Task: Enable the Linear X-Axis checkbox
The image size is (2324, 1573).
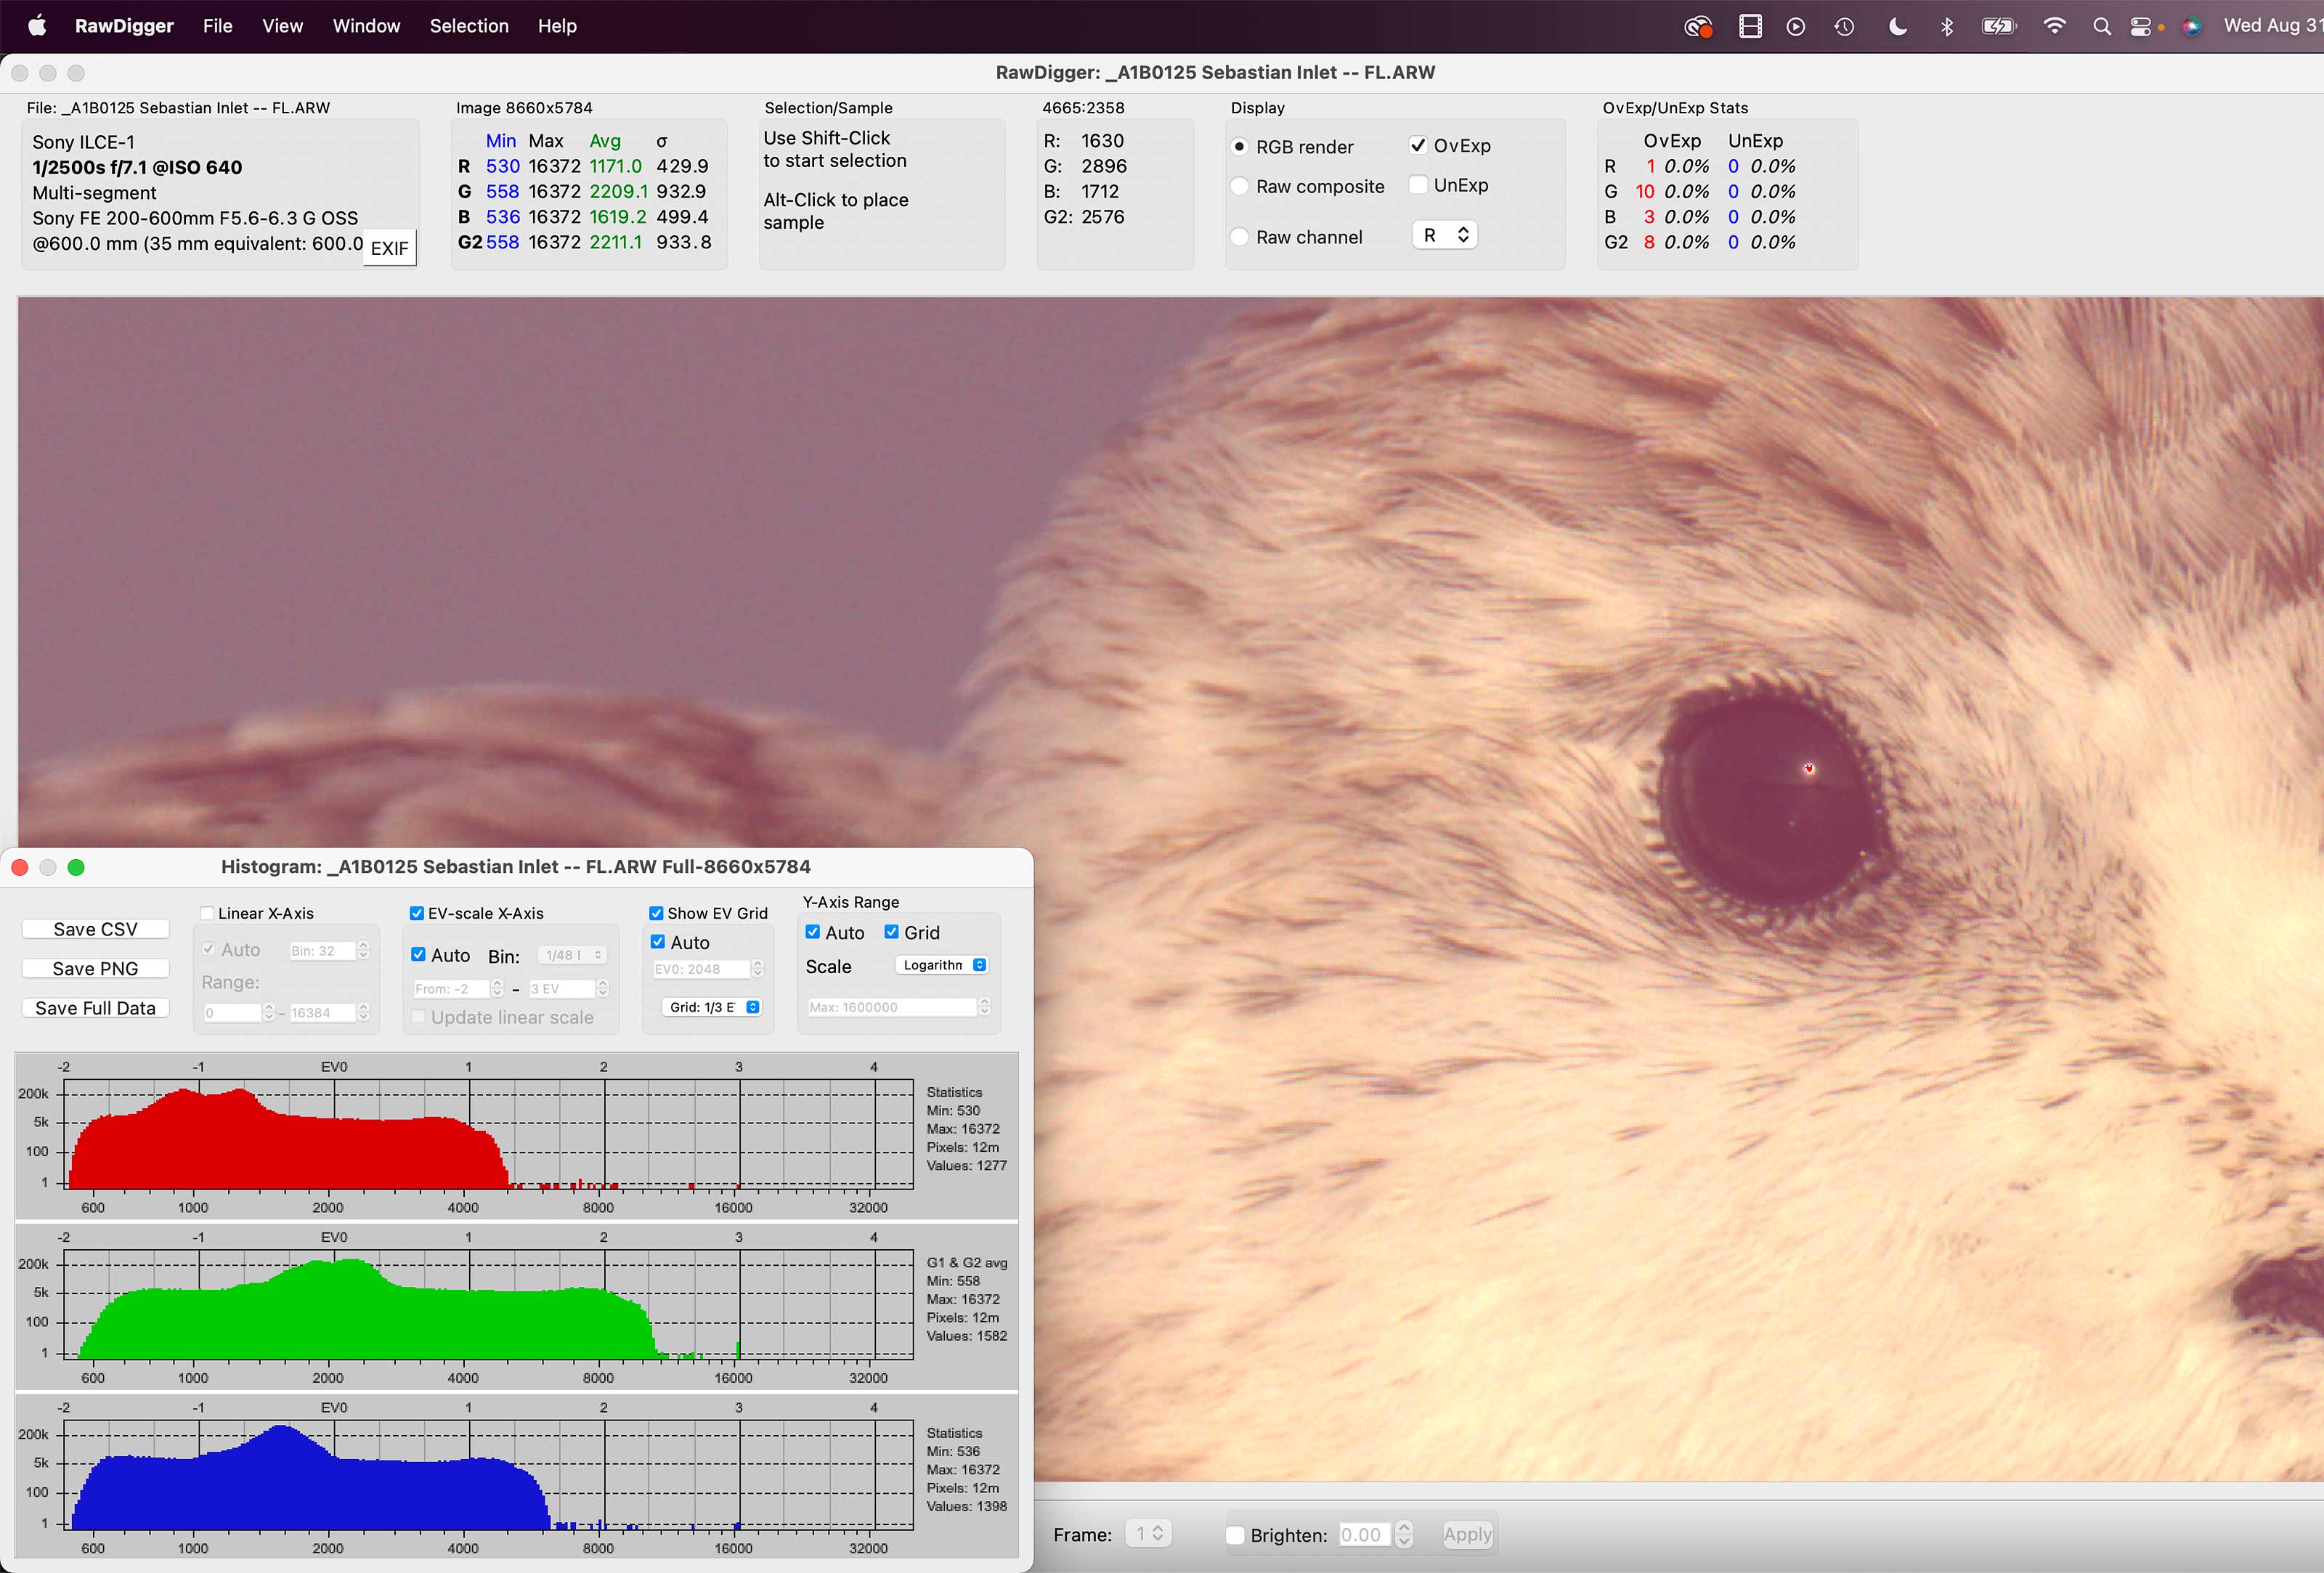Action: click(x=207, y=913)
